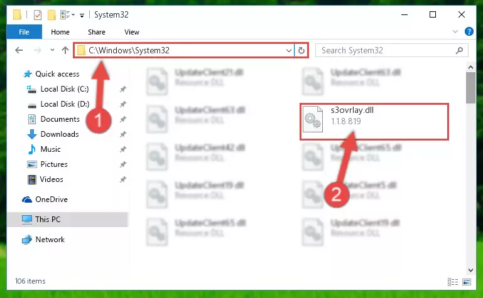The height and width of the screenshot is (298, 483).
Task: Expand the ribbon with the chevron
Action: (455, 31)
